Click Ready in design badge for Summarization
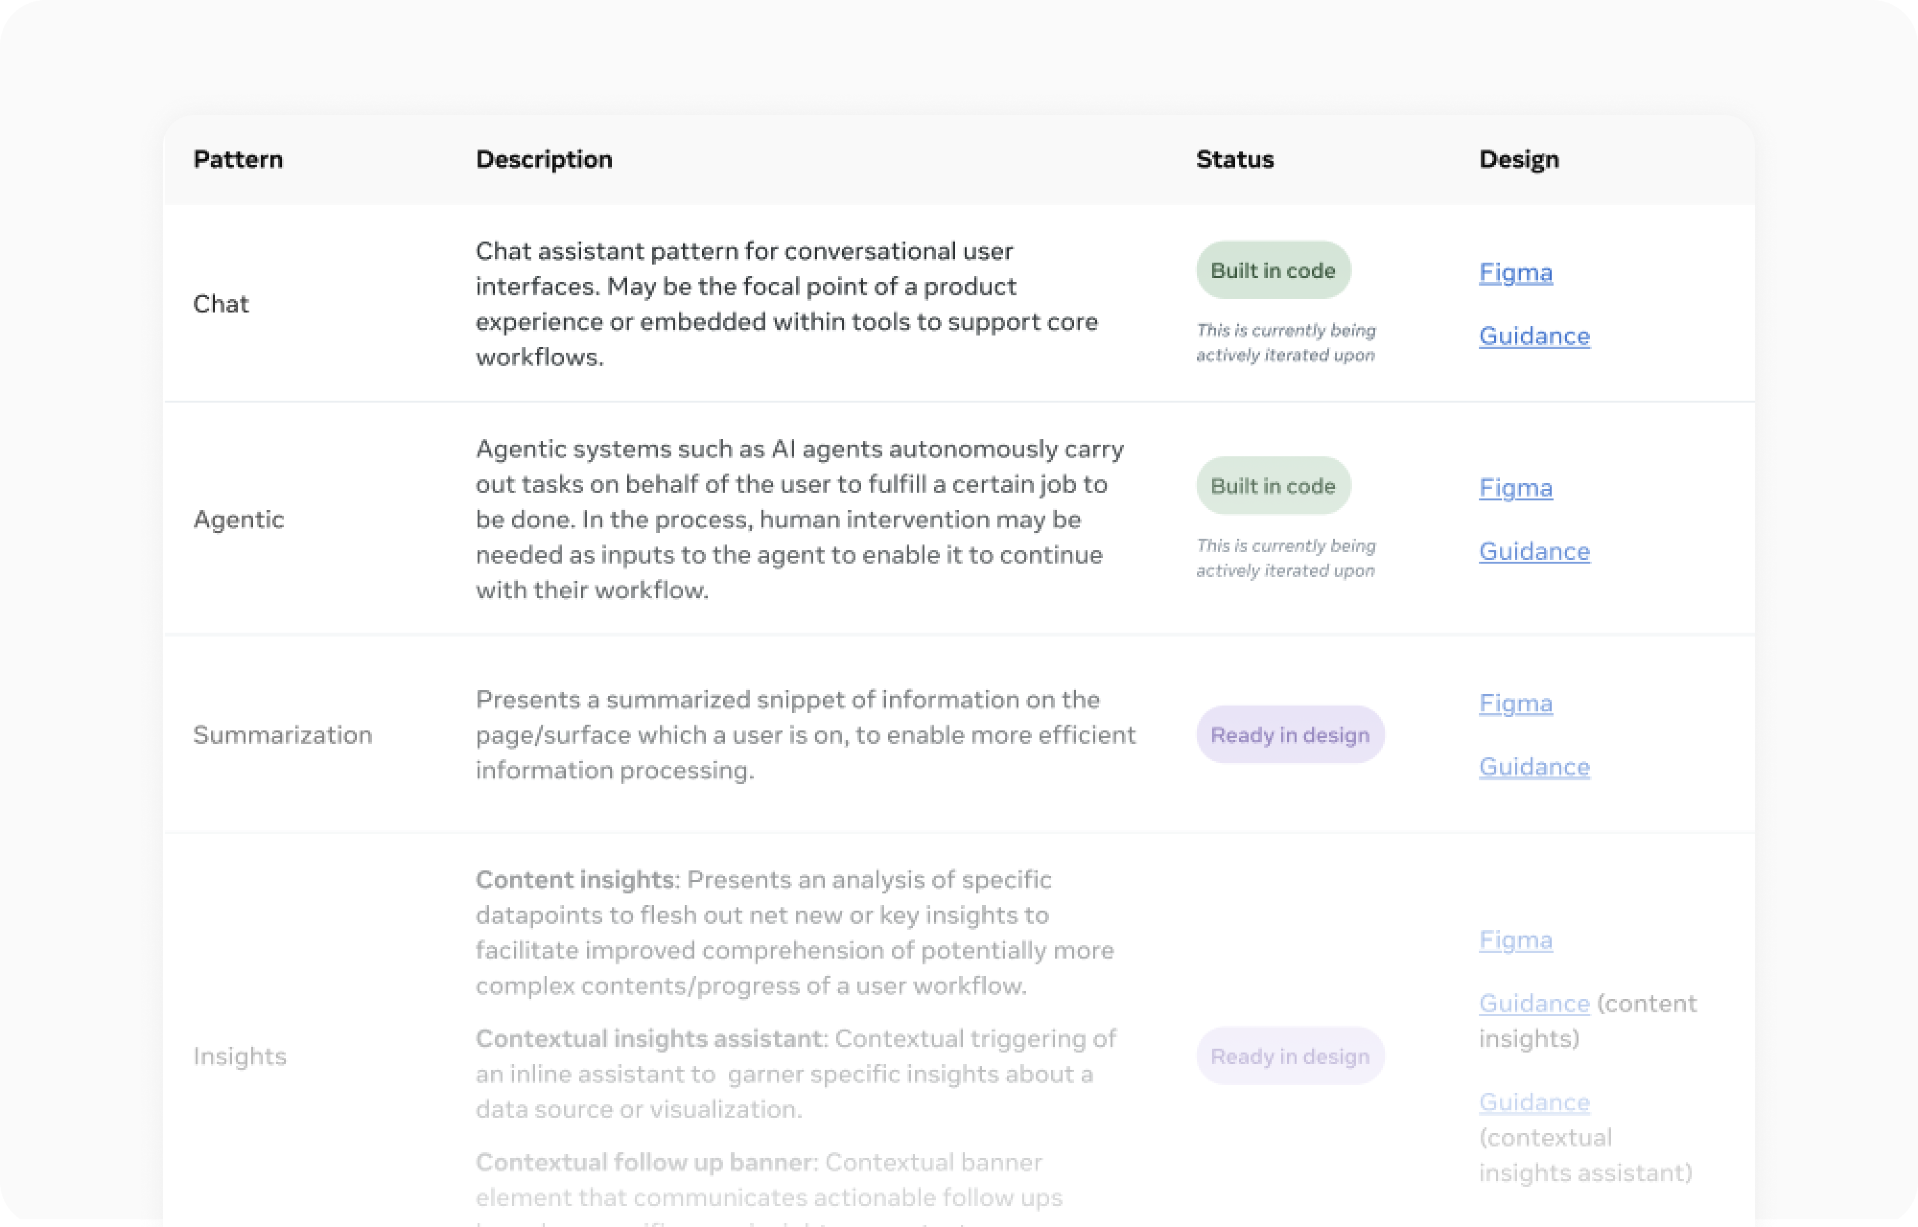Viewport: 1918px width, 1227px height. (1290, 735)
